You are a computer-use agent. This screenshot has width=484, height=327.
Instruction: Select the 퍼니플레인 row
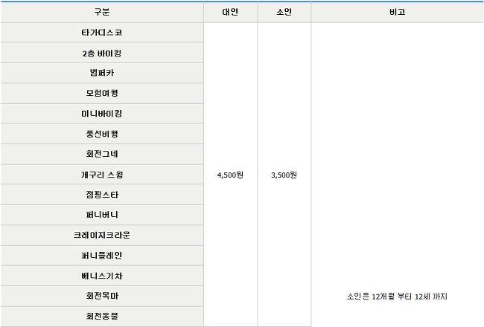(102, 256)
